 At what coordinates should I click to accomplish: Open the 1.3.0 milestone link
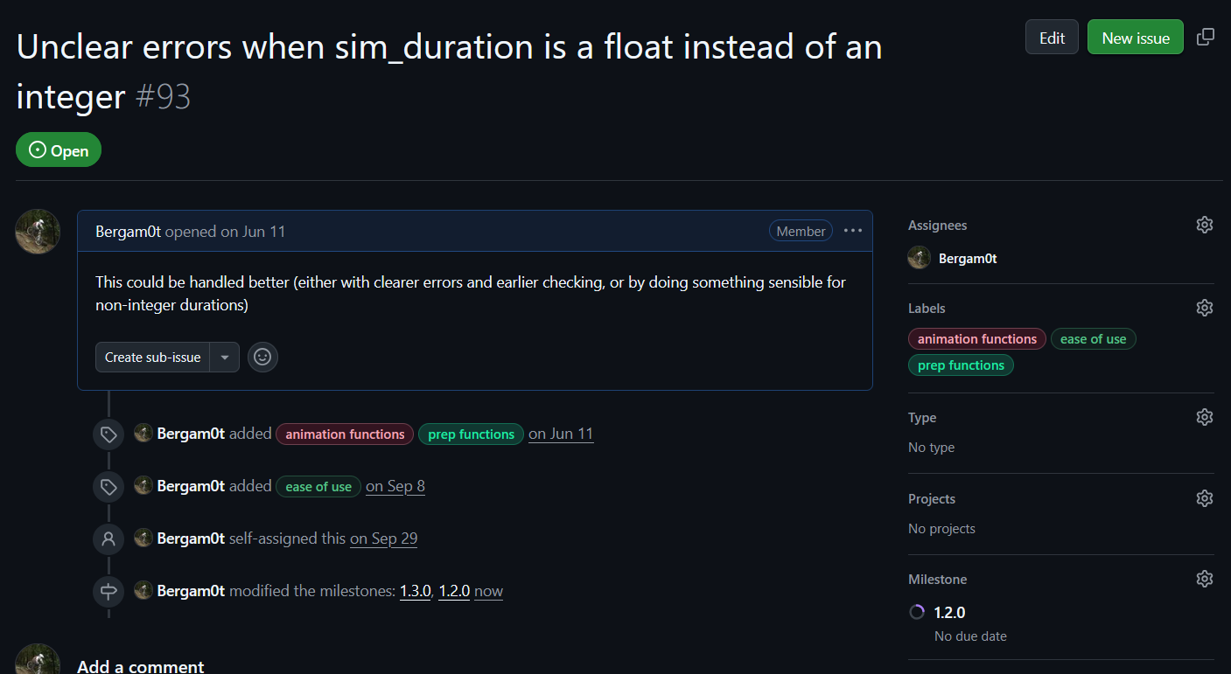[x=415, y=590]
